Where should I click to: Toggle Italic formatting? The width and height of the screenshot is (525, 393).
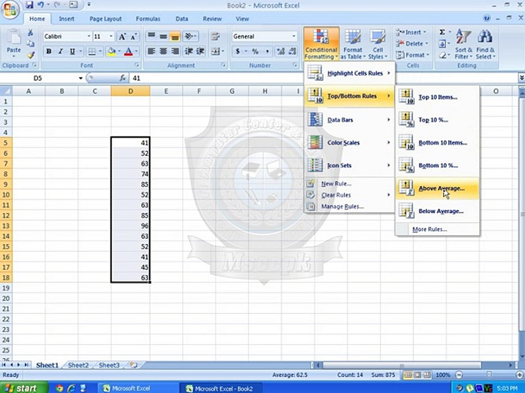coord(61,51)
